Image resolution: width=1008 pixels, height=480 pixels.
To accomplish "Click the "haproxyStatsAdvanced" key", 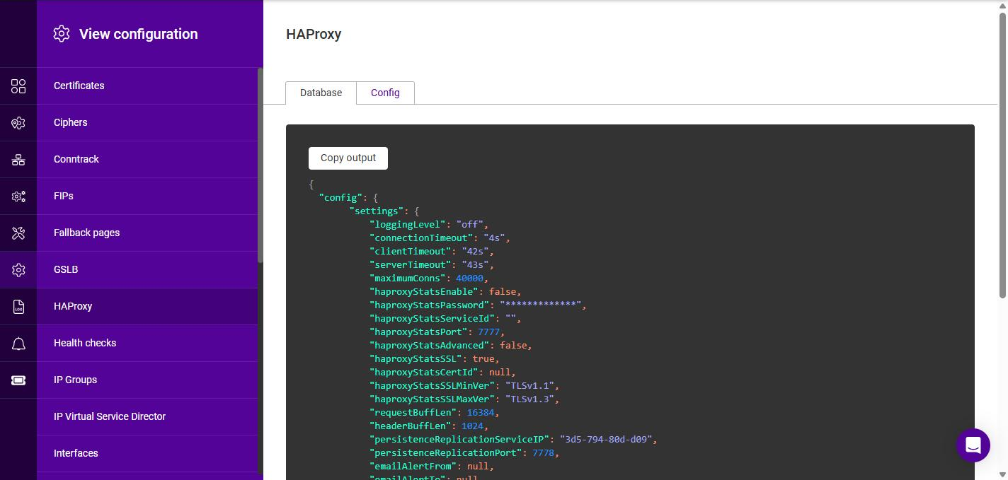I will pos(432,346).
